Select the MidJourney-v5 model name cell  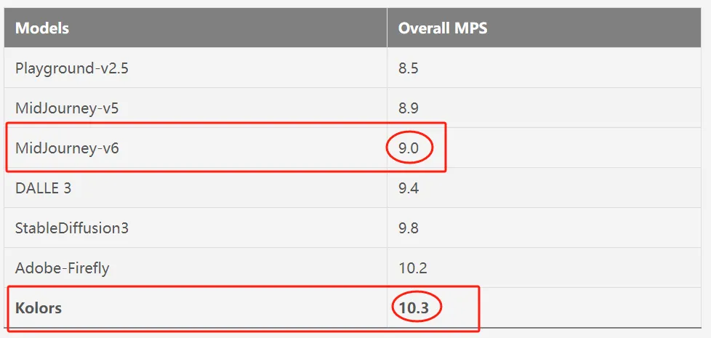click(x=66, y=108)
